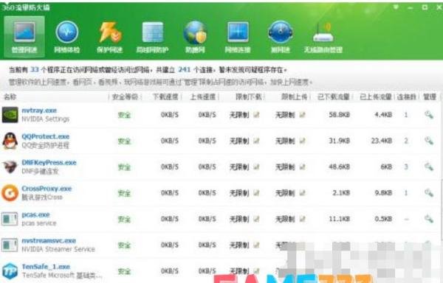Edit download limit for nvtray.exe
The width and height of the screenshot is (443, 283).
[256, 115]
